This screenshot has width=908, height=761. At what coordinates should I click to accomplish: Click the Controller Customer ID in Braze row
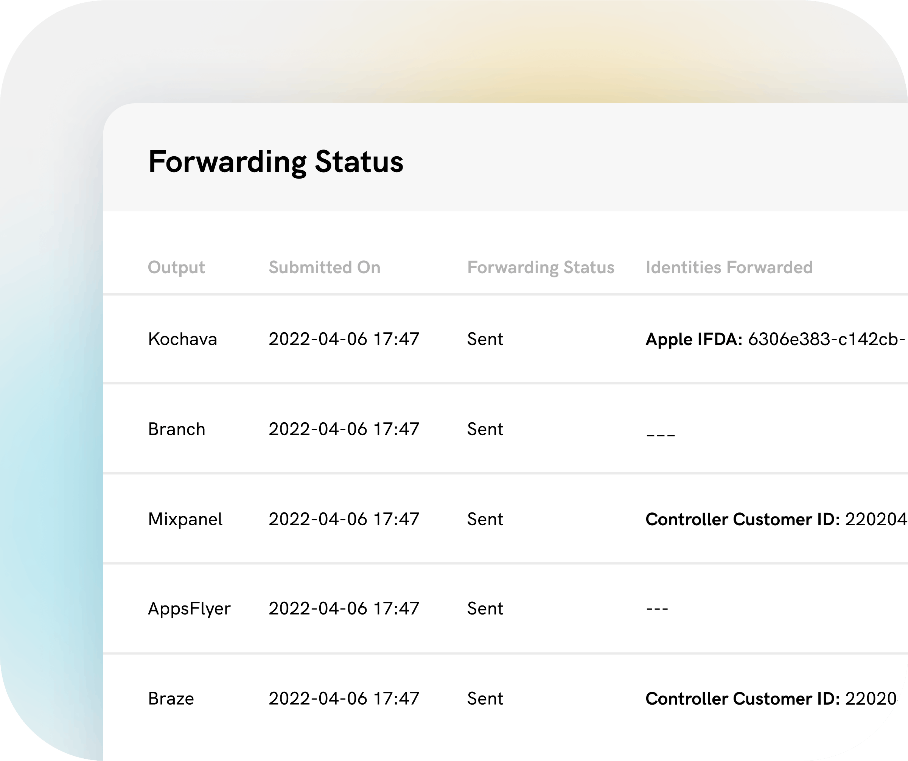coord(771,699)
